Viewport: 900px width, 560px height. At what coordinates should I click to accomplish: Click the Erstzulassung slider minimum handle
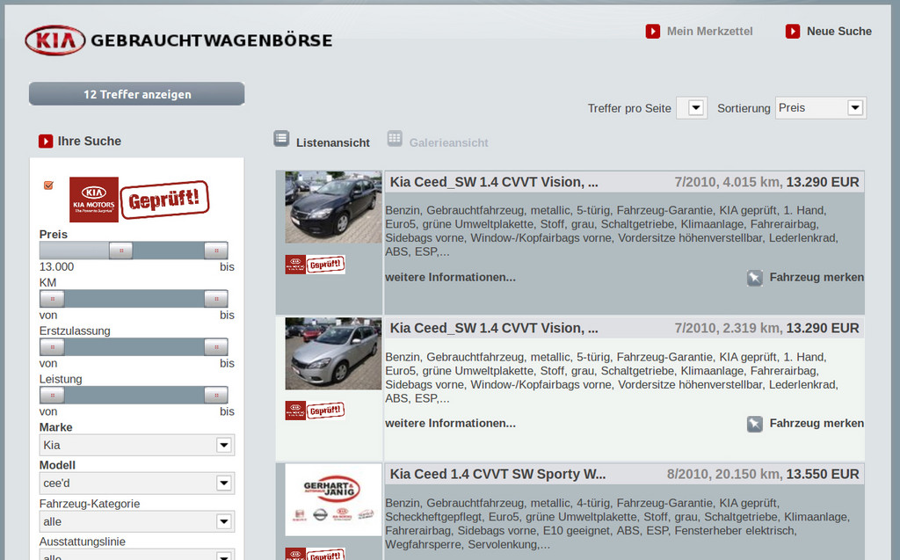coord(52,347)
